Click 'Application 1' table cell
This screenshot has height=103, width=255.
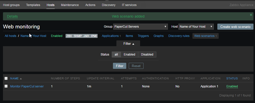209,86
